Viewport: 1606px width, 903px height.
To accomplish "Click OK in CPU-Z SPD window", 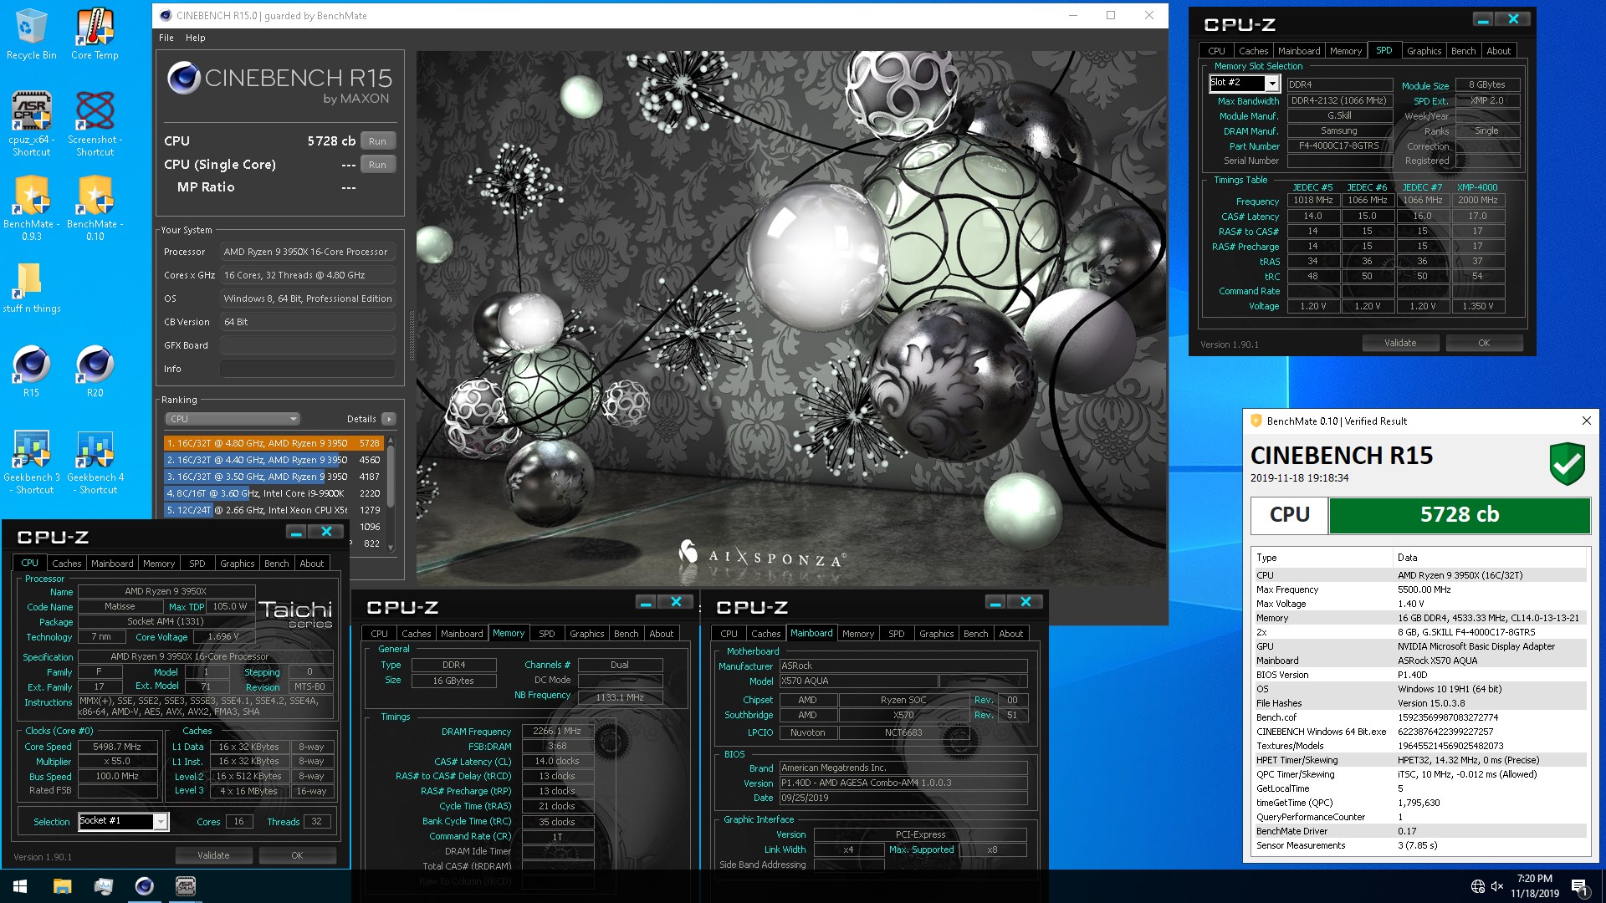I will point(1484,343).
